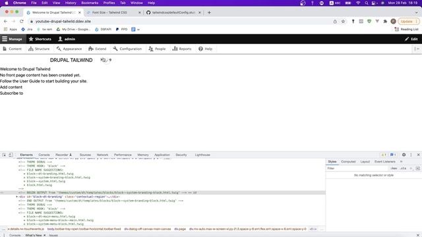Open the Structure admin menu

point(39,49)
